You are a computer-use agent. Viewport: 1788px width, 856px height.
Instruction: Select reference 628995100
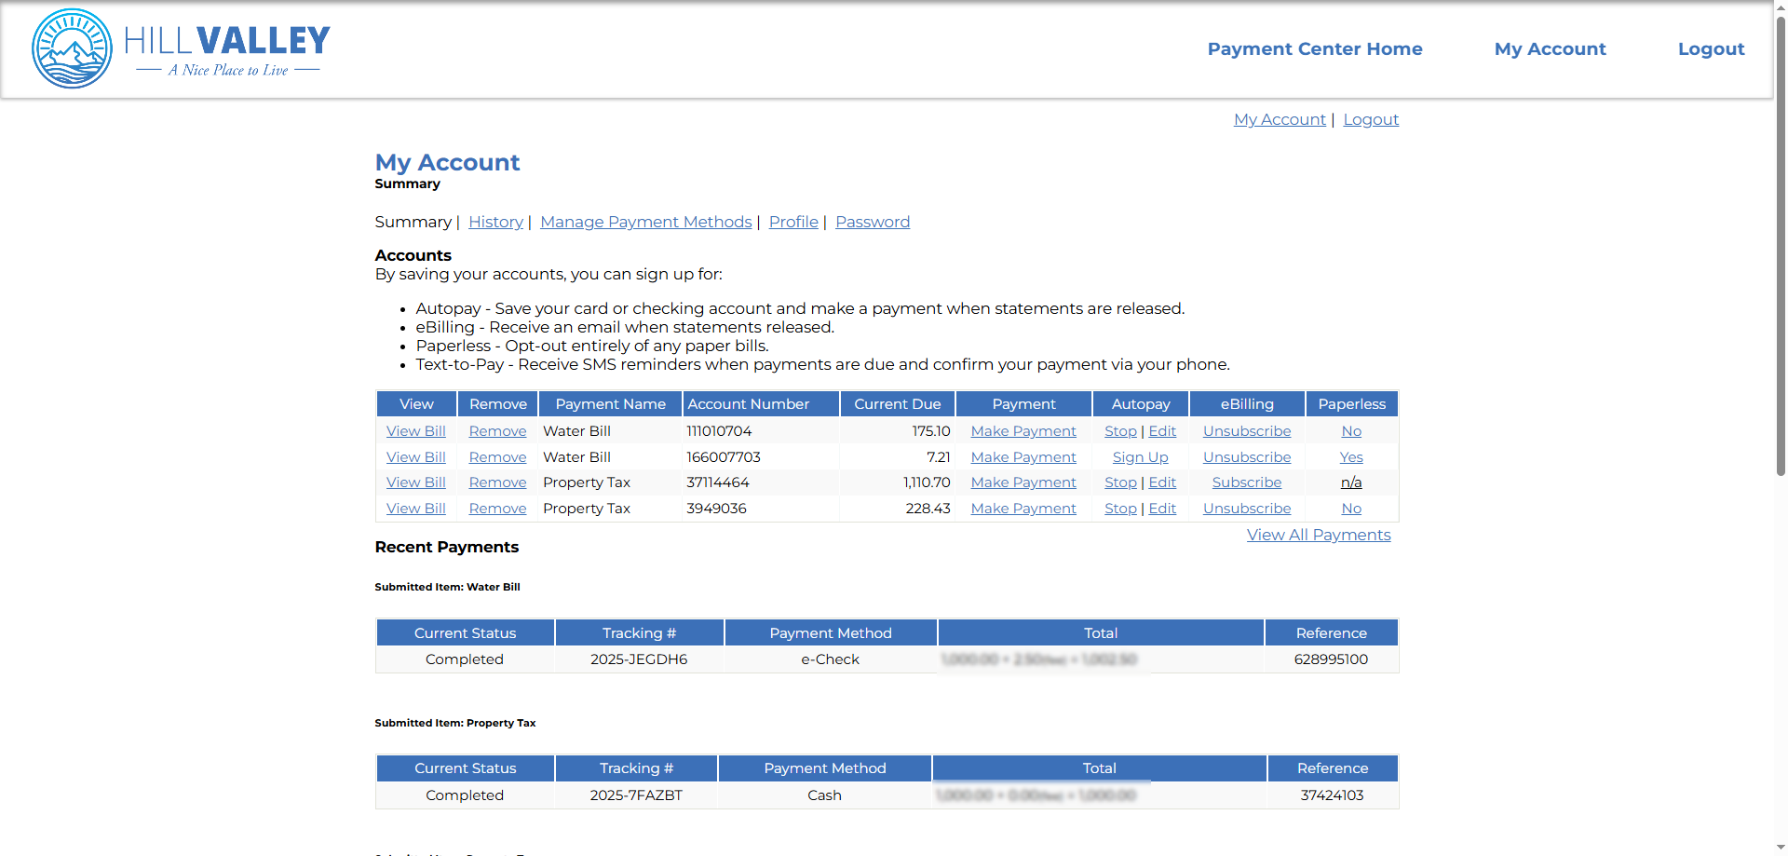(1331, 659)
